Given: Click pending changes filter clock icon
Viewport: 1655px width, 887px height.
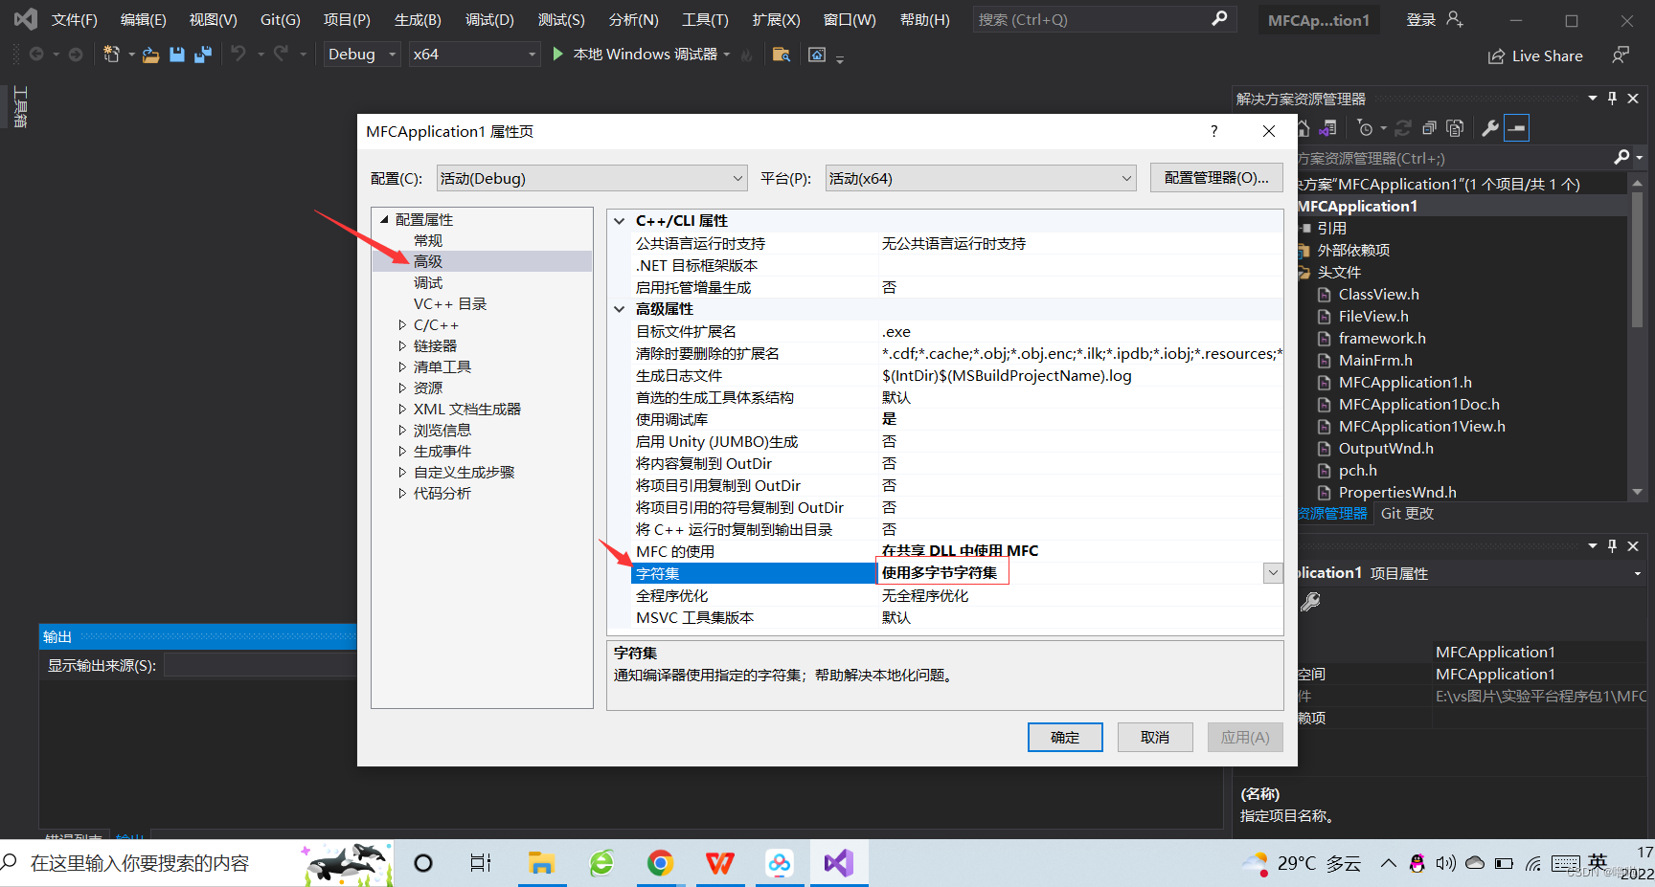Looking at the screenshot, I should pyautogui.click(x=1366, y=128).
